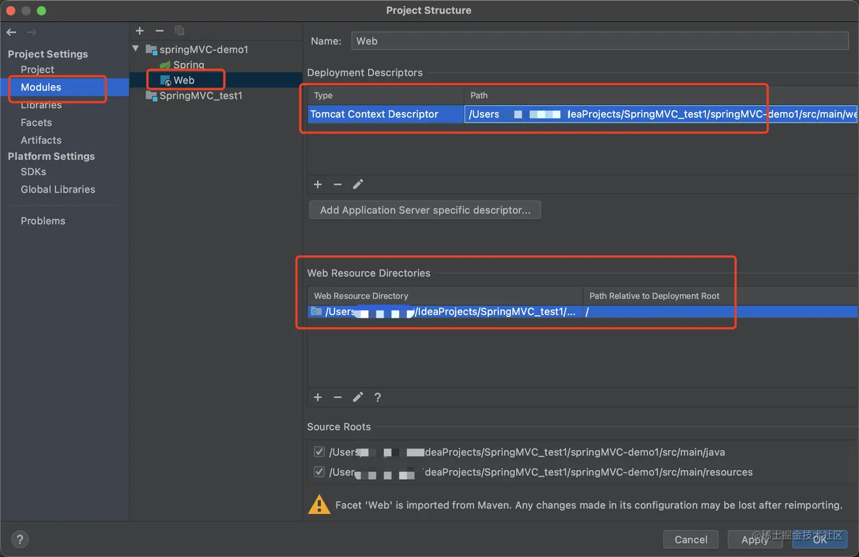This screenshot has height=557, width=859.
Task: Select the IdeaProjects/SpringMVC_test1 web resource directory cell
Action: (445, 311)
